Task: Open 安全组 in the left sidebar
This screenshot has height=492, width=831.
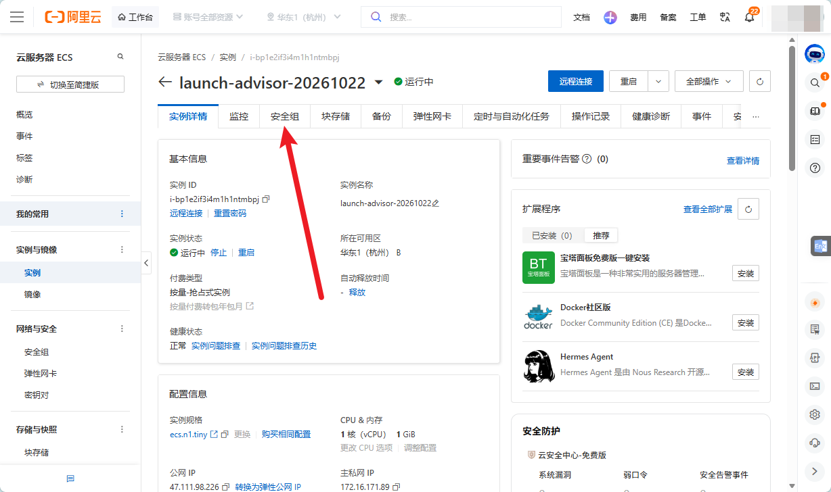Action: [37, 352]
